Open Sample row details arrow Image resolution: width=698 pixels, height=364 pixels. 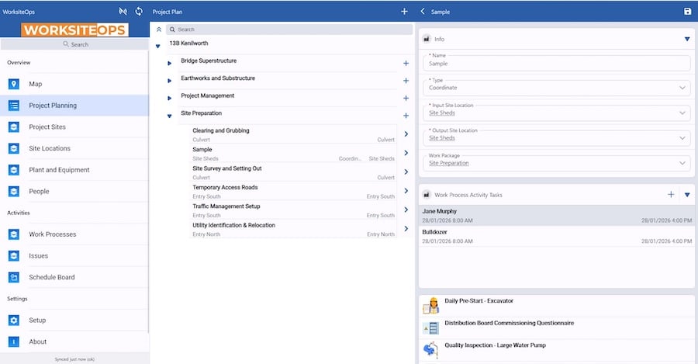point(406,153)
